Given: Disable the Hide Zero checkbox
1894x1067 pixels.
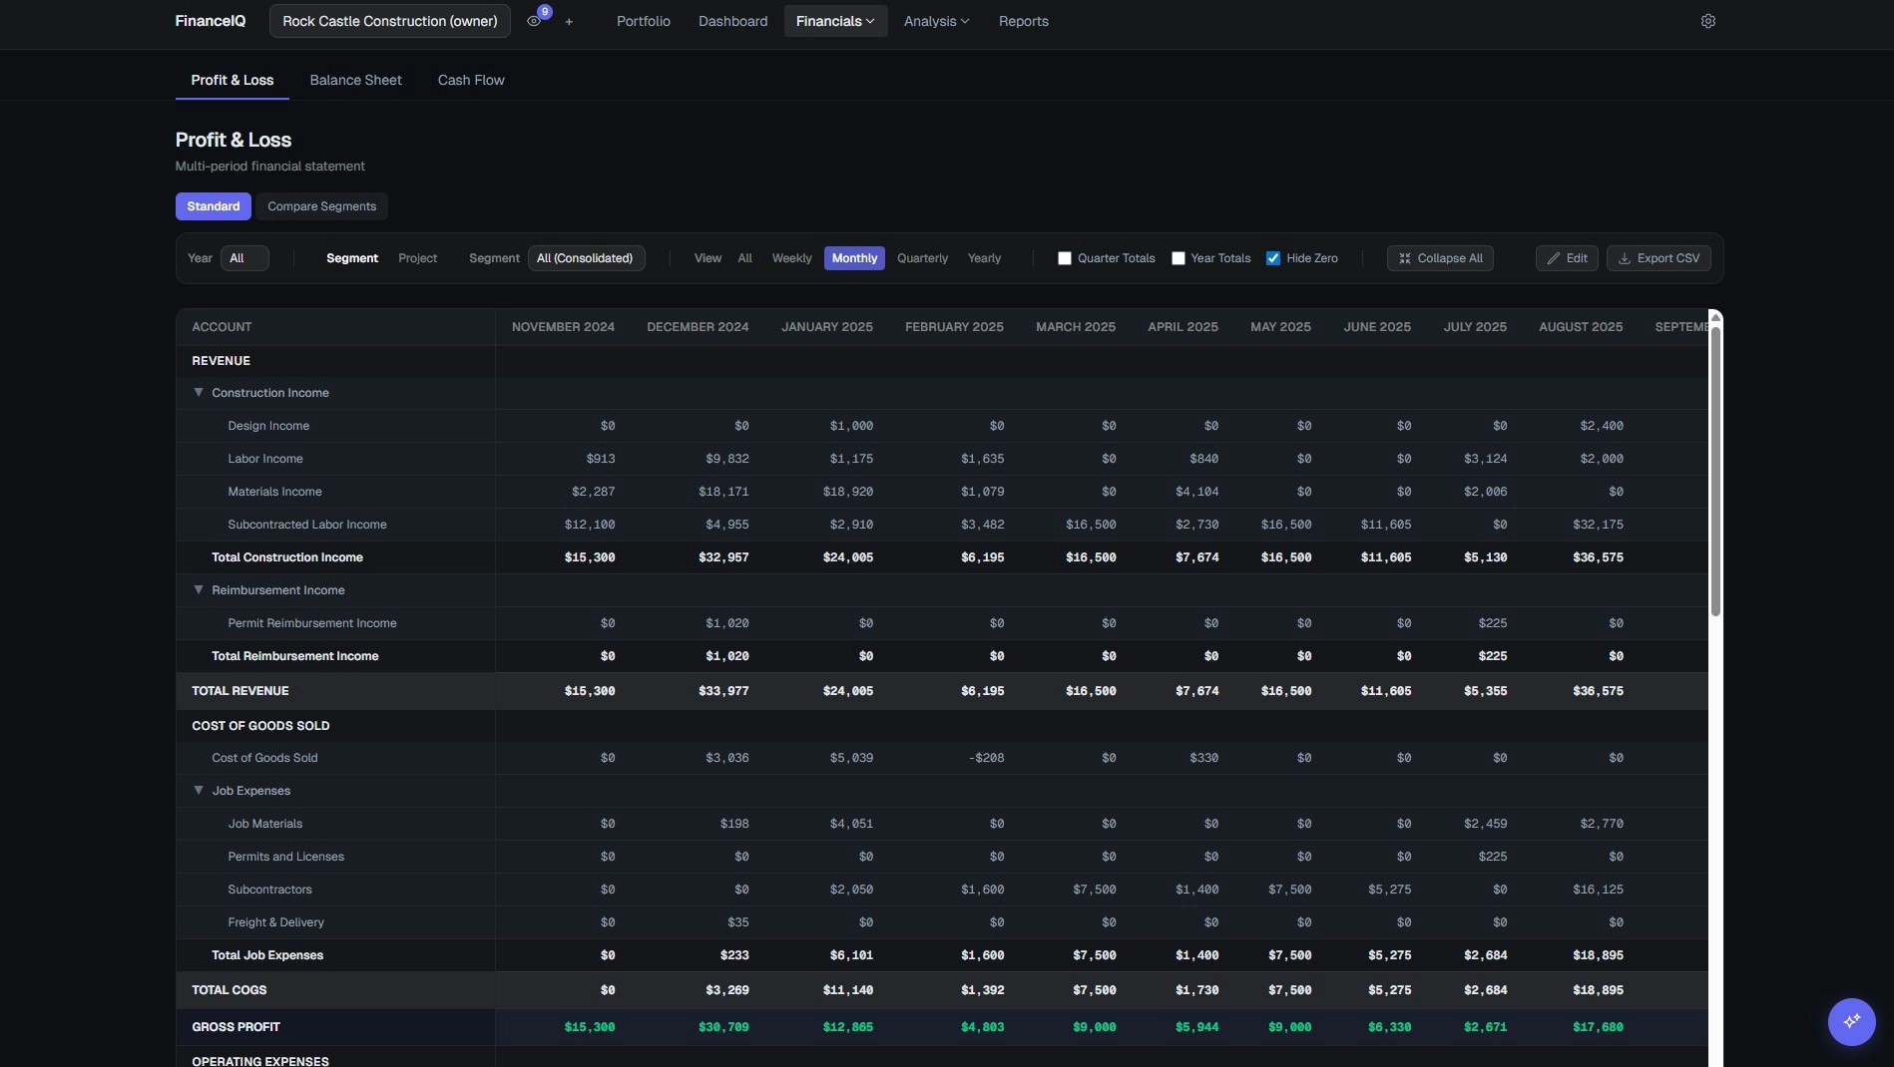Looking at the screenshot, I should pyautogui.click(x=1271, y=257).
